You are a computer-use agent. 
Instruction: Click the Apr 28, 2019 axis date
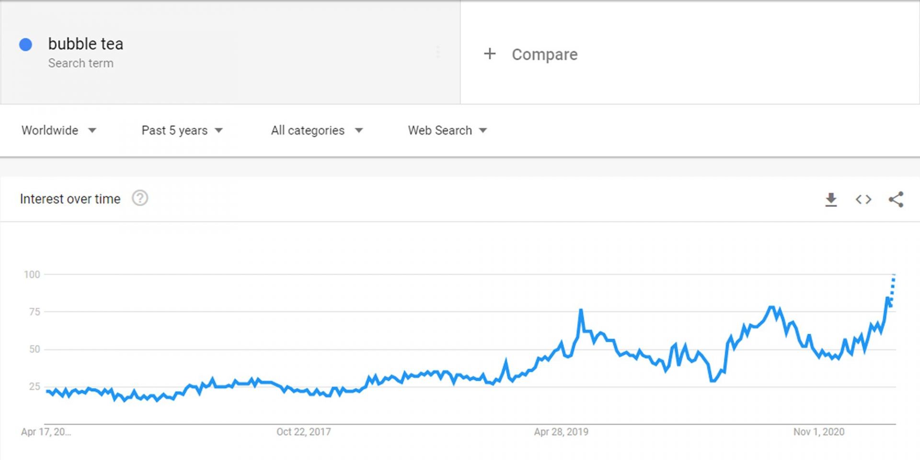click(x=561, y=432)
